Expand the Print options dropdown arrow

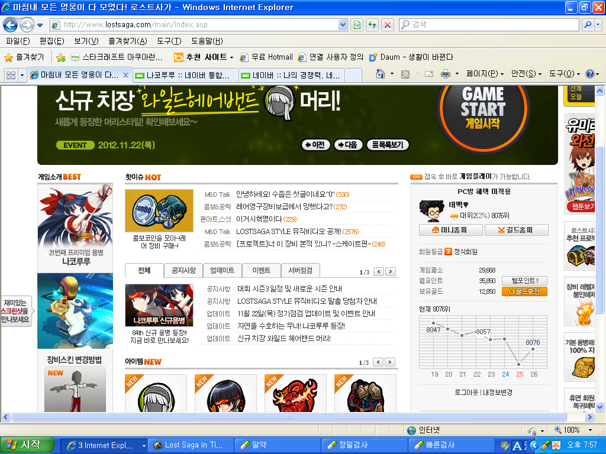pos(457,74)
